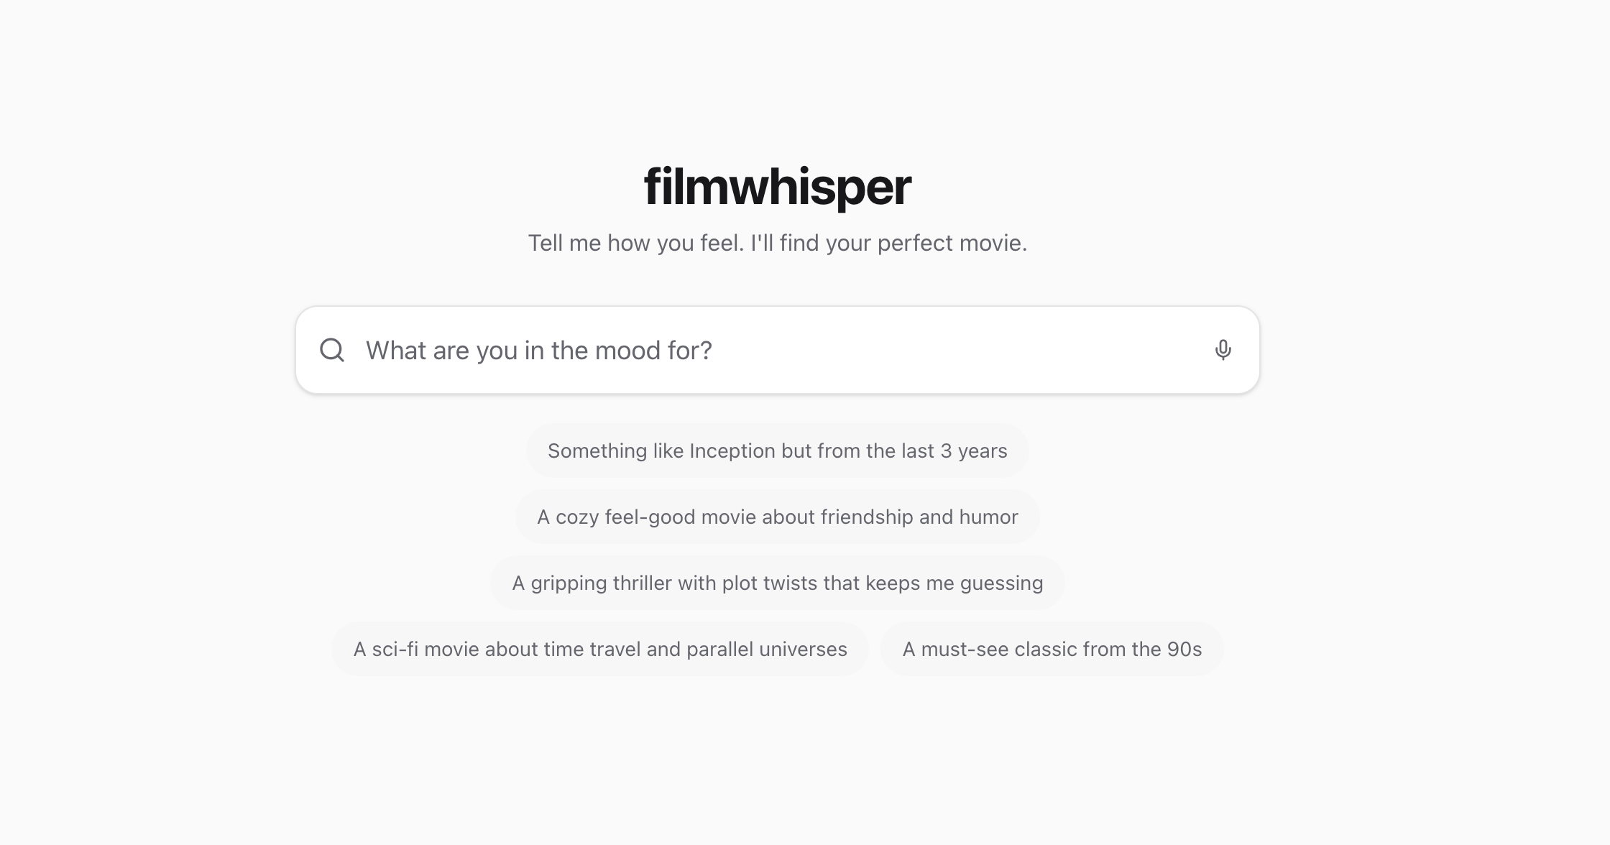Click the friendship and humor chip
The height and width of the screenshot is (845, 1610).
coord(777,517)
